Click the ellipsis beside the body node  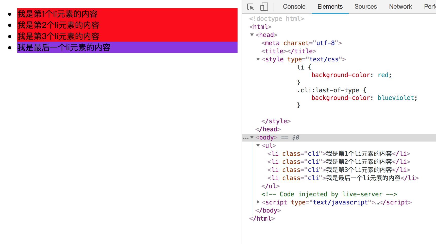(x=246, y=138)
